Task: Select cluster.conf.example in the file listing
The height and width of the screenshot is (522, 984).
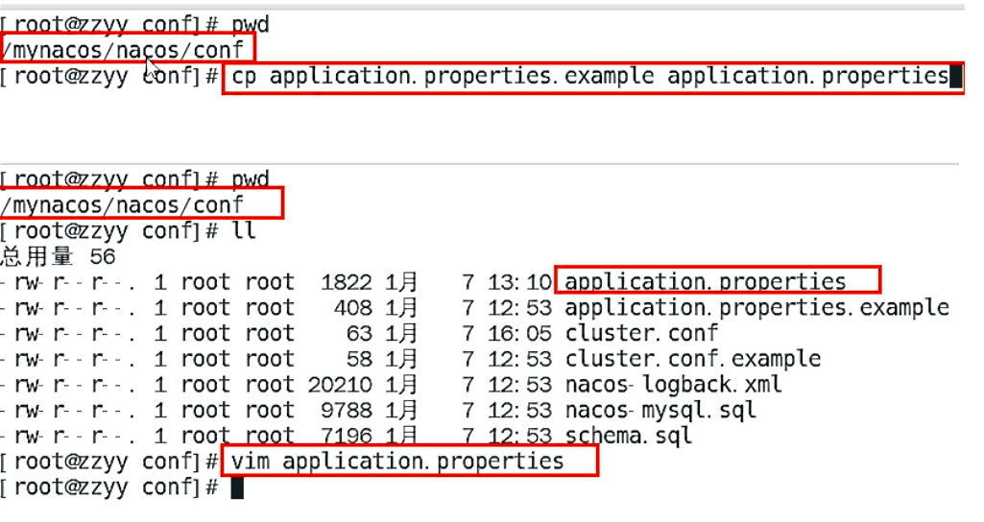Action: [x=692, y=360]
